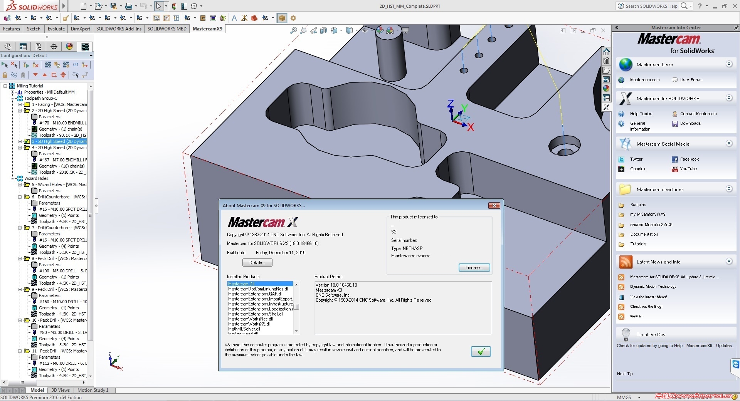Open the ConfigurationManager tab icon
740x401 pixels.
(x=39, y=47)
